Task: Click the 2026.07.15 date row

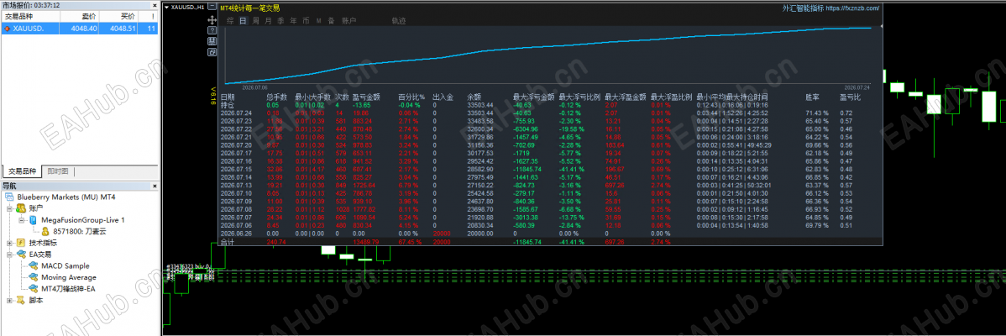Action: coord(235,169)
